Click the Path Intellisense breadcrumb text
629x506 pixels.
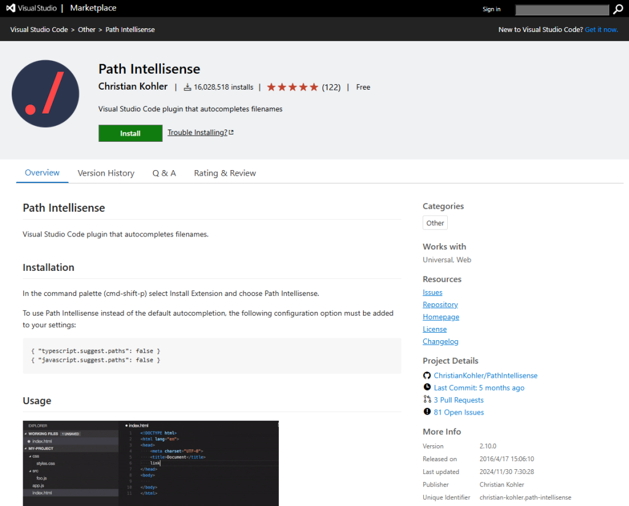[130, 29]
